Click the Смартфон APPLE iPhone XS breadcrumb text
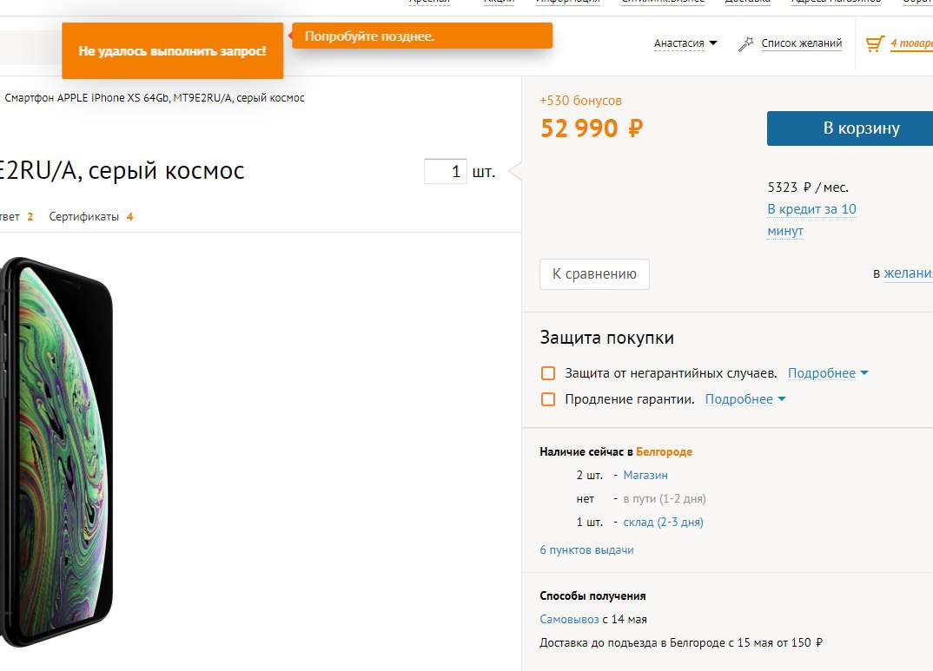Screen dimensions: 933x671 (x=155, y=98)
